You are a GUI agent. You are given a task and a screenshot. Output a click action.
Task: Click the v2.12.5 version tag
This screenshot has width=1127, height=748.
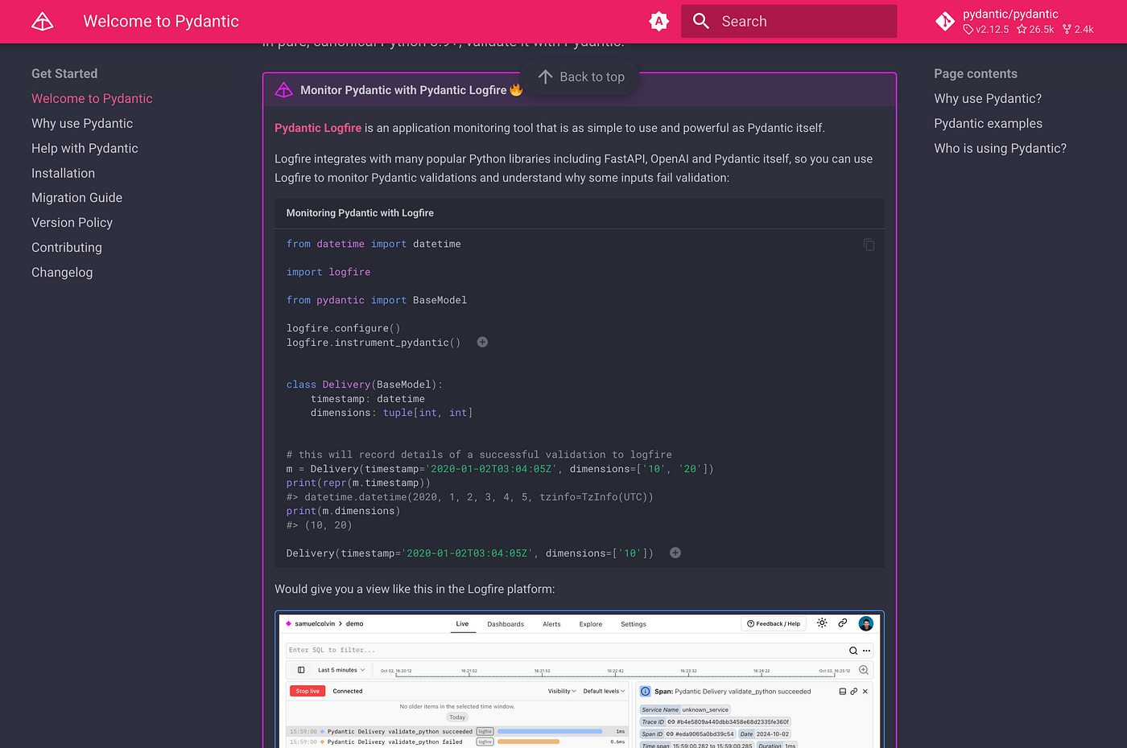pyautogui.click(x=986, y=30)
